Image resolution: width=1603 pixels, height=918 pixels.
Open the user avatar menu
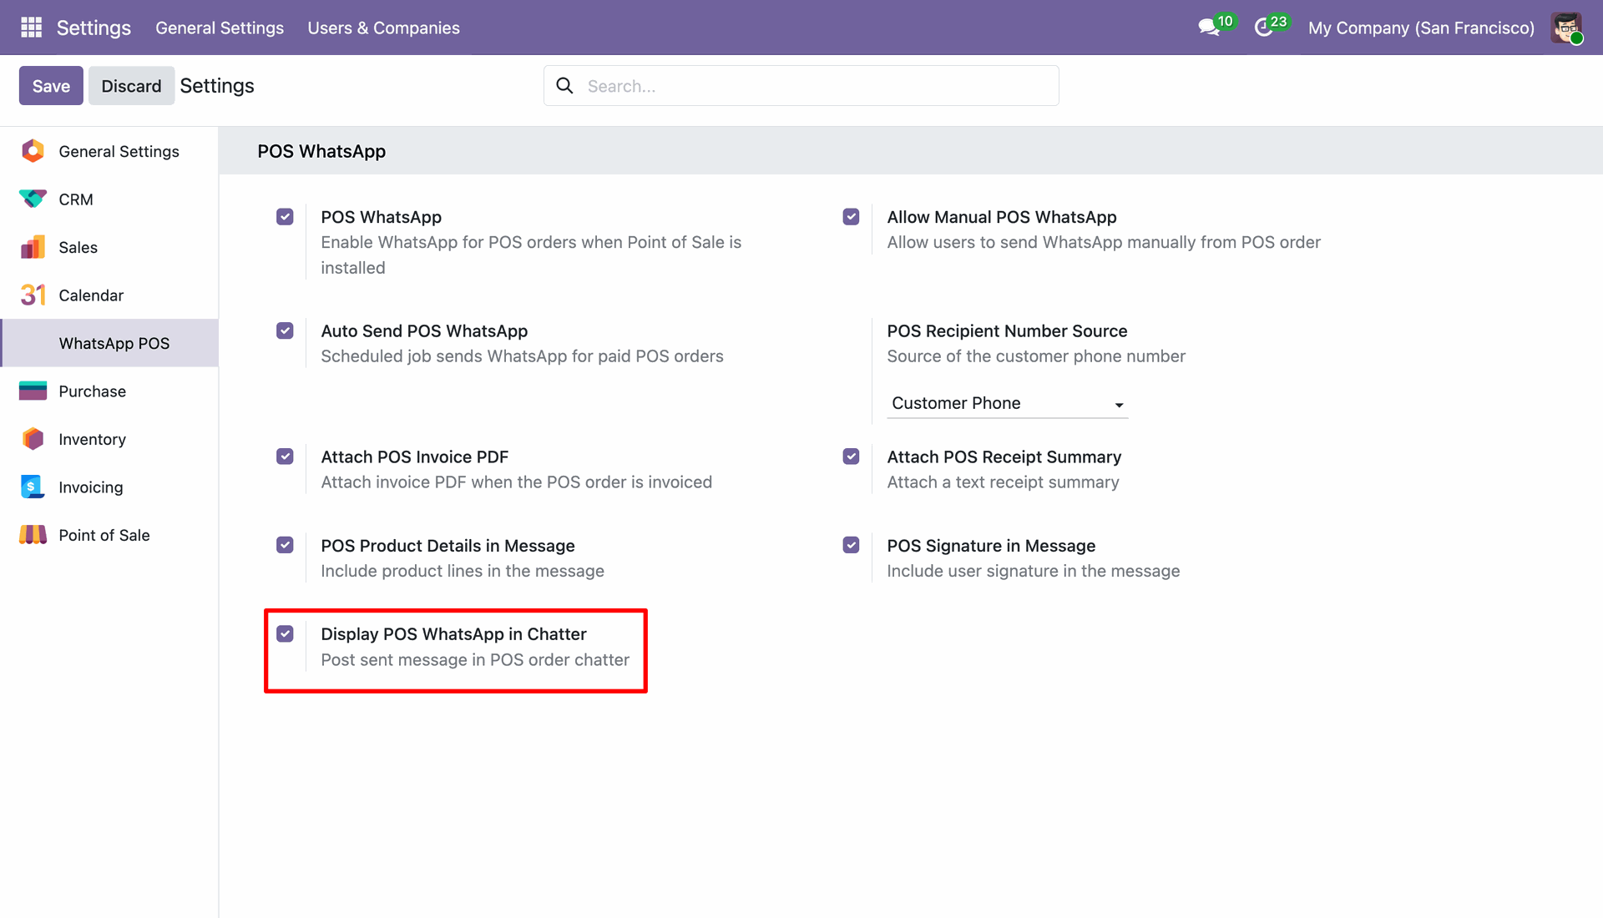(x=1566, y=28)
